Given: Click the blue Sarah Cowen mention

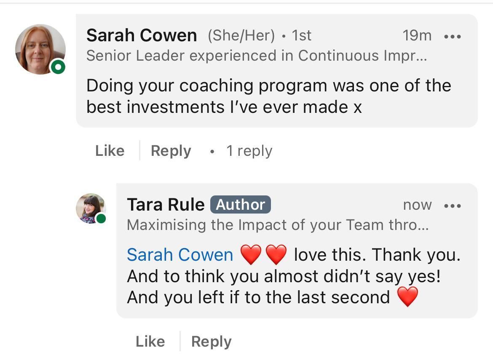Looking at the screenshot, I should click(180, 255).
